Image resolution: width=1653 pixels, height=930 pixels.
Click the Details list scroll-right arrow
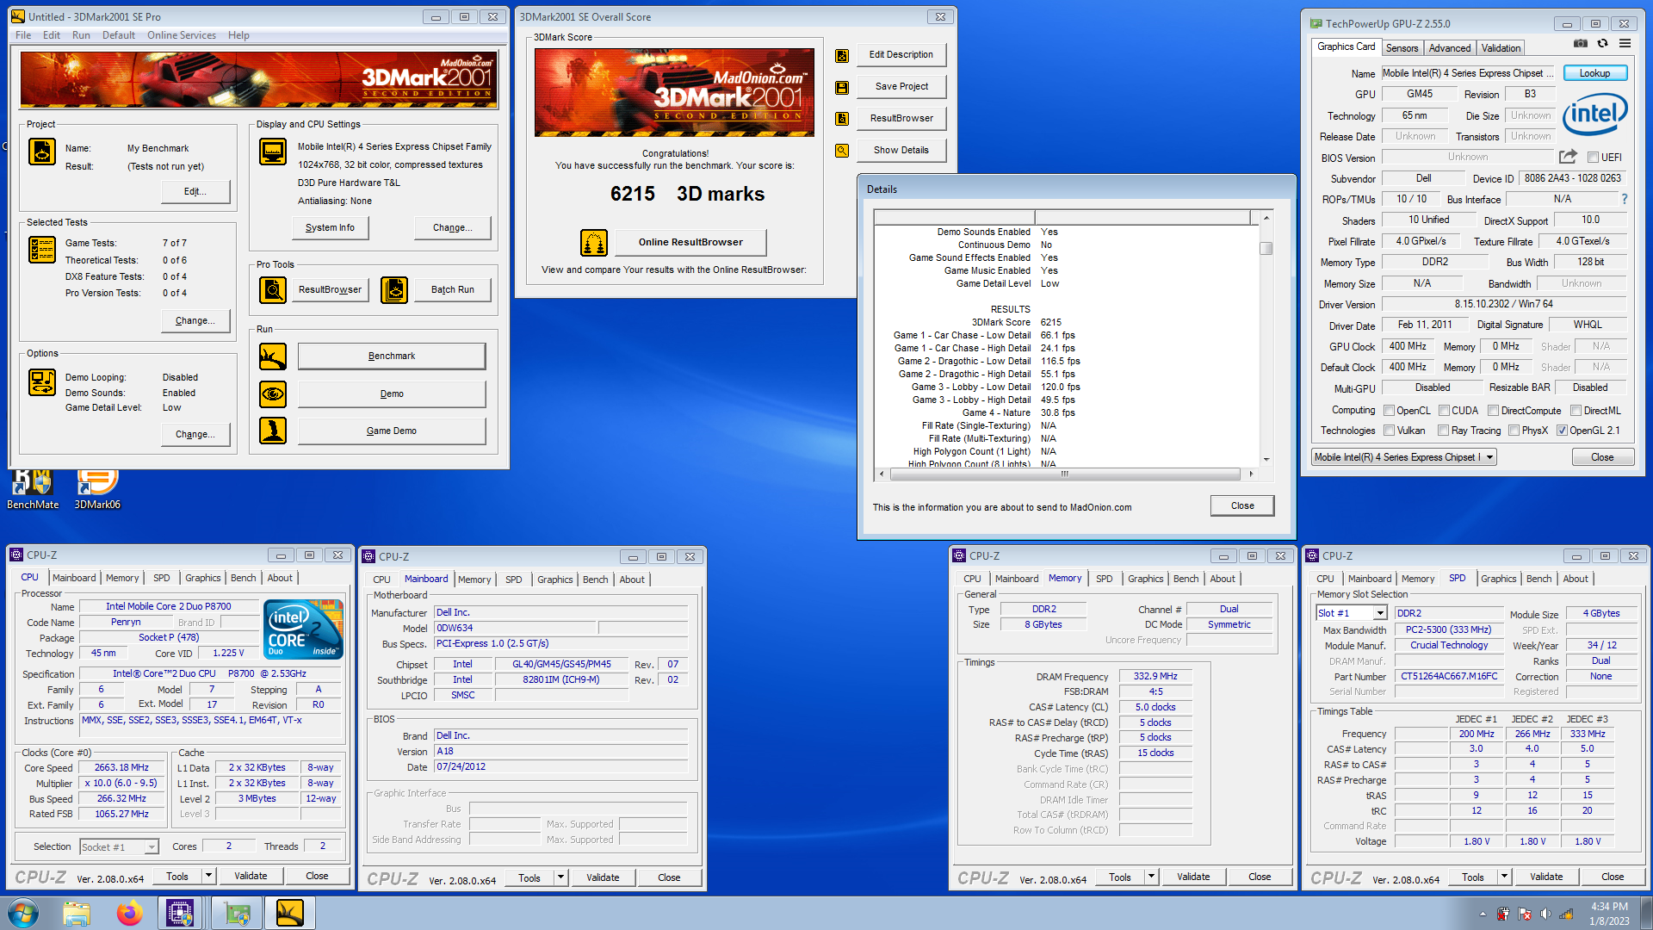pyautogui.click(x=1250, y=474)
